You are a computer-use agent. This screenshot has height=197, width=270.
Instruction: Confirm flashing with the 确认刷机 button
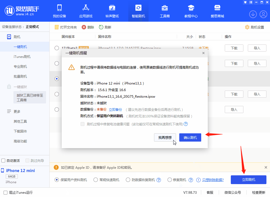(190, 137)
